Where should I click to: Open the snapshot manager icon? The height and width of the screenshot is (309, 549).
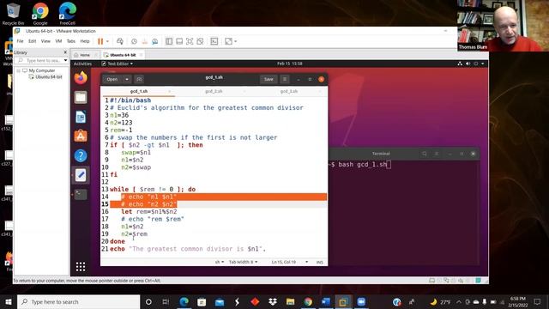coord(154,41)
